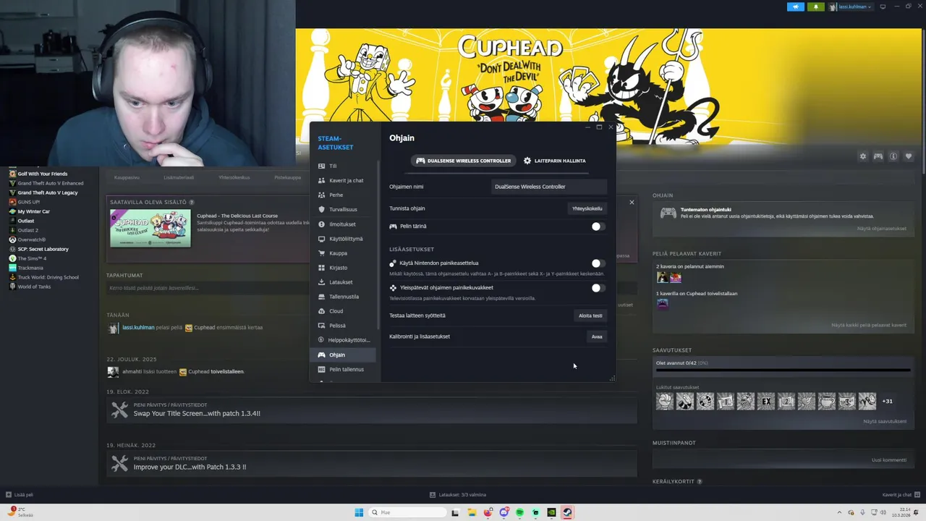The height and width of the screenshot is (521, 926).
Task: Open Swap Your Title Screen news item
Action: click(x=372, y=410)
